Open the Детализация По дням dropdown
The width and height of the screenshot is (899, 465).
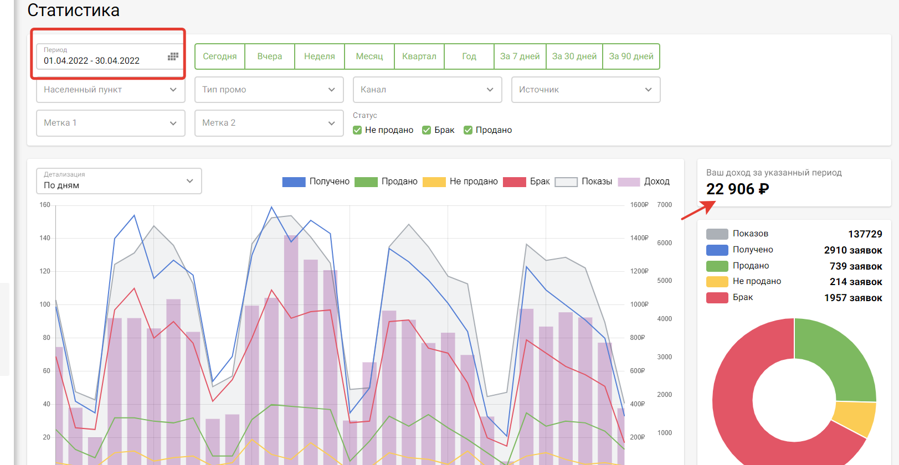pyautogui.click(x=119, y=182)
